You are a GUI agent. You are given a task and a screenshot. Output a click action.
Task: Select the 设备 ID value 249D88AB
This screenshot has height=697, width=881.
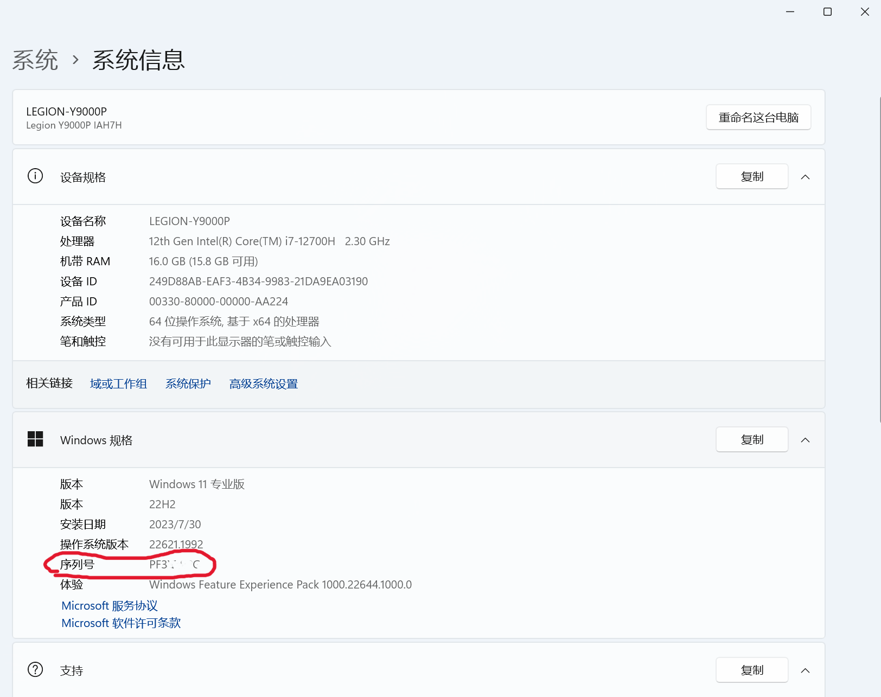pyautogui.click(x=258, y=282)
